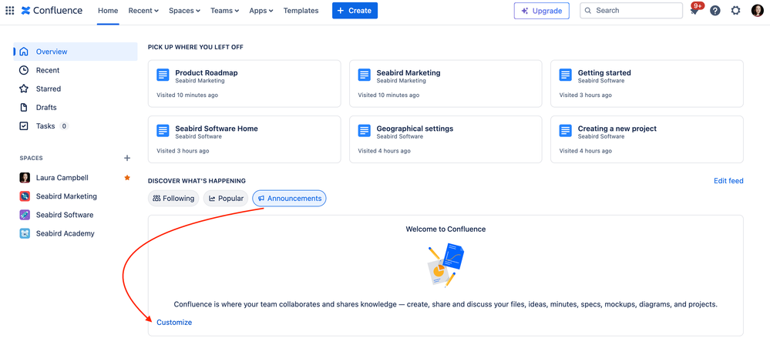Open the Help question mark icon
The image size is (770, 348).
(715, 10)
